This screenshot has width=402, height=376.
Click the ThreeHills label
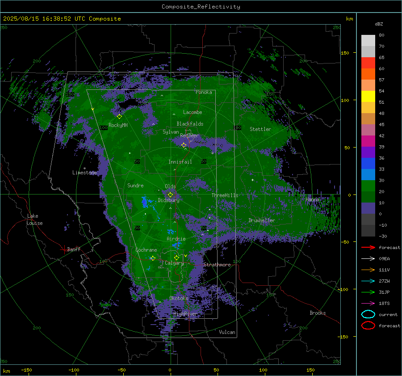tap(225, 195)
